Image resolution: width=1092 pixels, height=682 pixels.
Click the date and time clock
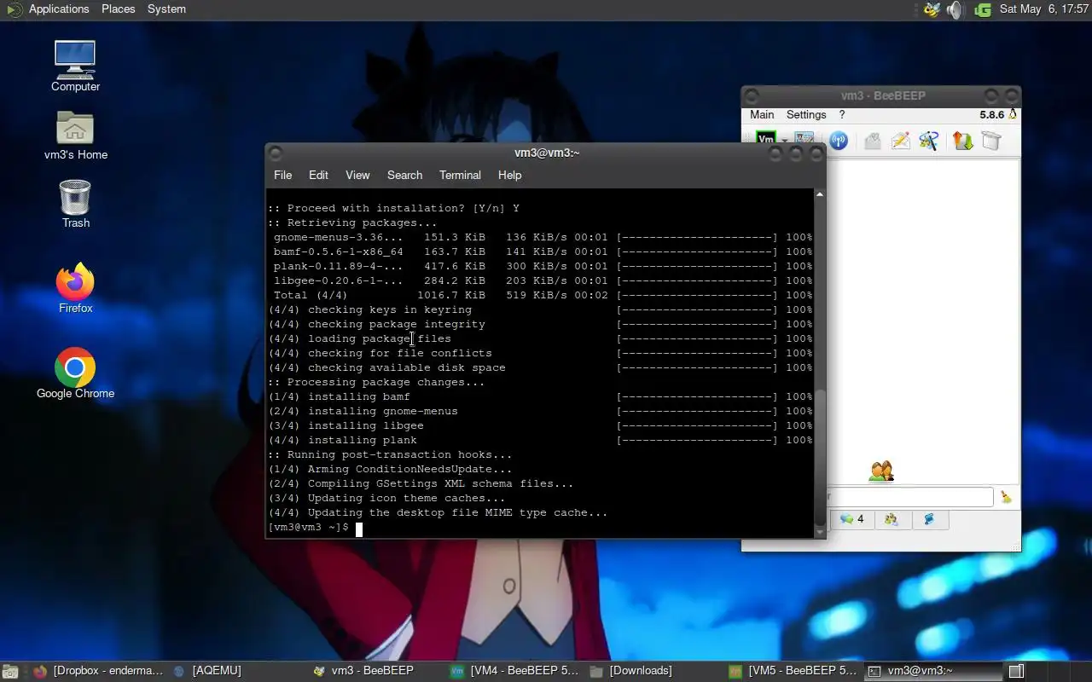coord(1044,9)
